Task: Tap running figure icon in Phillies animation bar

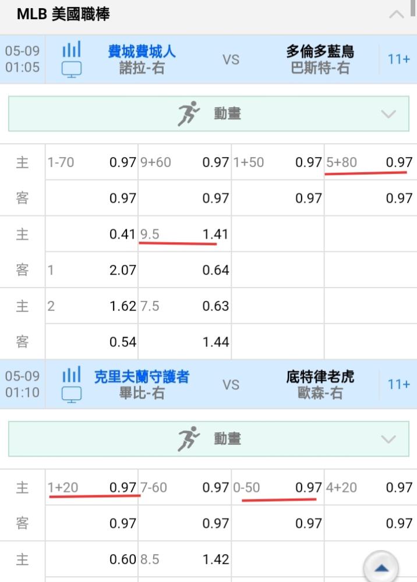Action: click(189, 113)
